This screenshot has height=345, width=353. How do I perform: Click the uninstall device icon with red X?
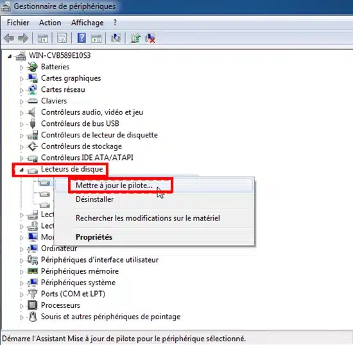click(150, 38)
